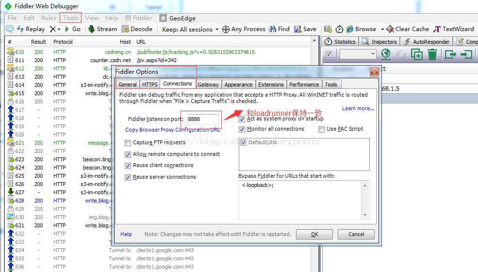
Task: Toggle Reuse client connections checkbox
Action: 128,166
